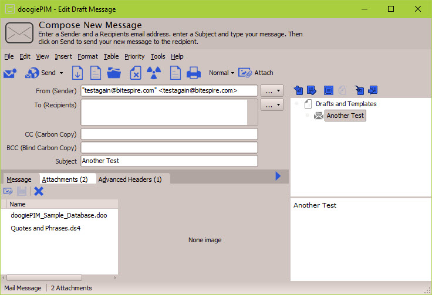Click the drafts icon with the left-pointing arrow
This screenshot has height=295, width=432.
pyautogui.click(x=373, y=90)
